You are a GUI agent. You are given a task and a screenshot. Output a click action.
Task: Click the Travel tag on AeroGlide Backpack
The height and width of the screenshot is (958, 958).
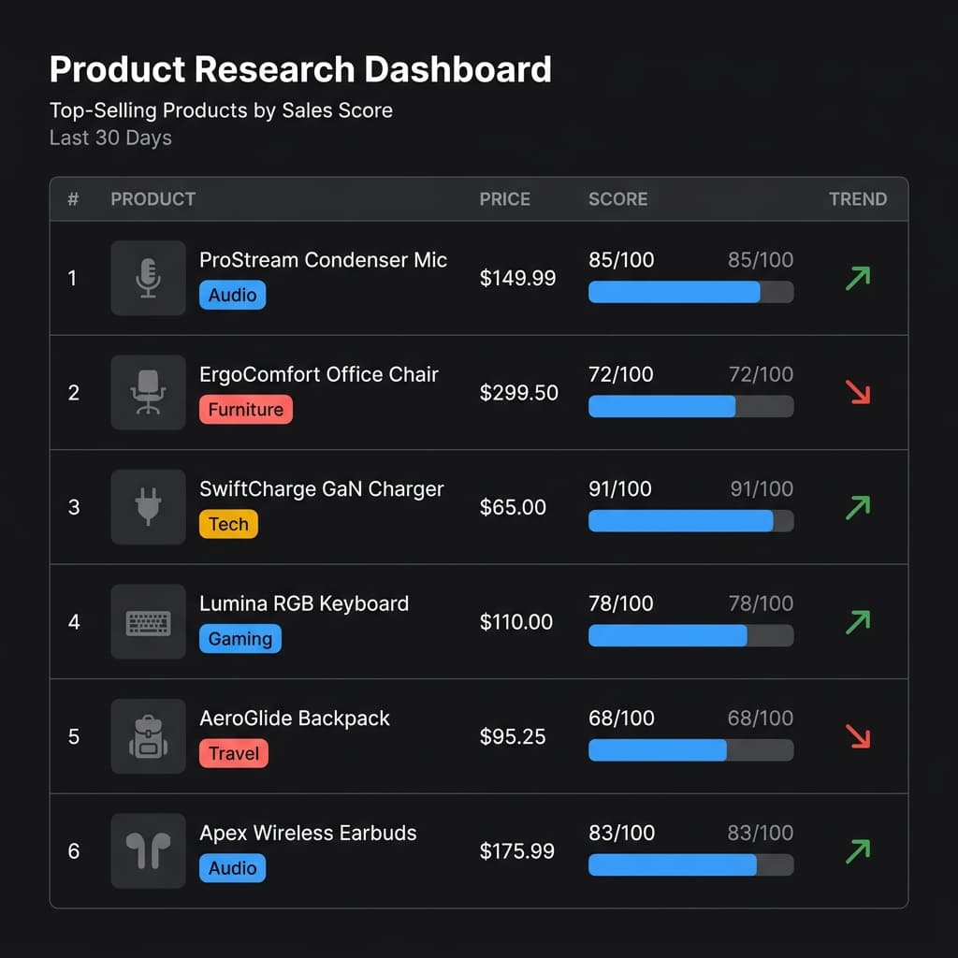click(x=233, y=754)
